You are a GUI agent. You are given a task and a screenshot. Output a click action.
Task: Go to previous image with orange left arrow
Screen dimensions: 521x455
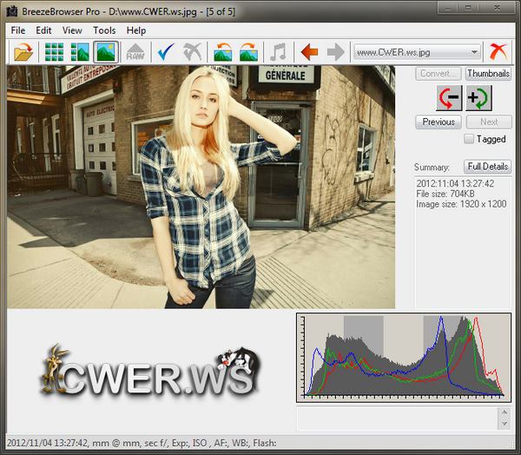pyautogui.click(x=309, y=52)
